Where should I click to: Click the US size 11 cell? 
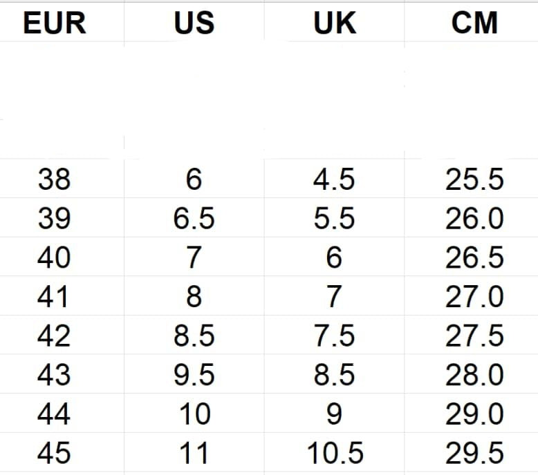point(194,452)
